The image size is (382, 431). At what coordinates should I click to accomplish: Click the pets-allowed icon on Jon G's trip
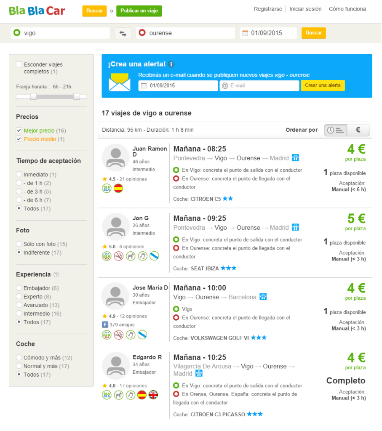(130, 255)
